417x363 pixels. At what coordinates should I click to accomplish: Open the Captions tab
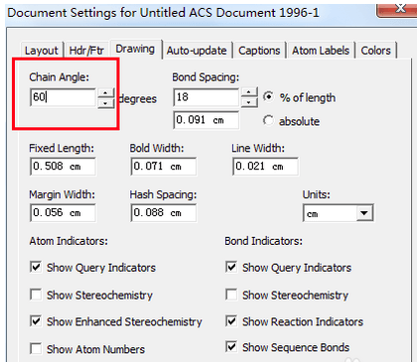point(259,51)
